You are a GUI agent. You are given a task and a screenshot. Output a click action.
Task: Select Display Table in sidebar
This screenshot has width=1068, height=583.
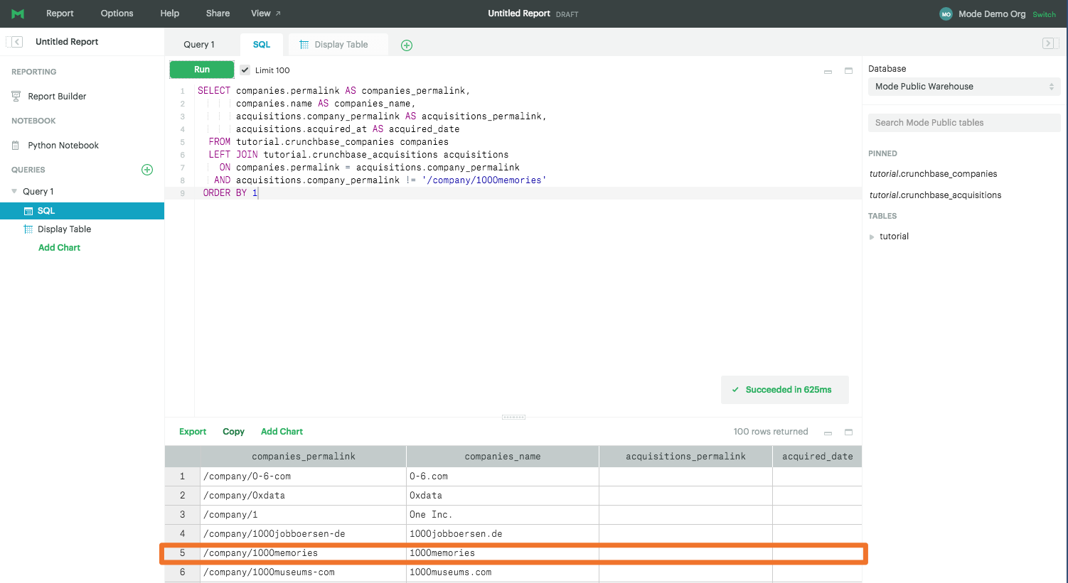[64, 229]
